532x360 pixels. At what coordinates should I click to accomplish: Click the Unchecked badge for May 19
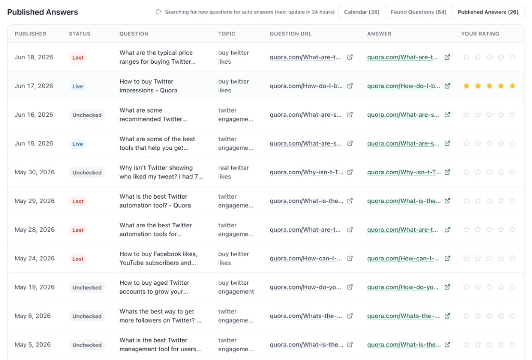(x=87, y=288)
